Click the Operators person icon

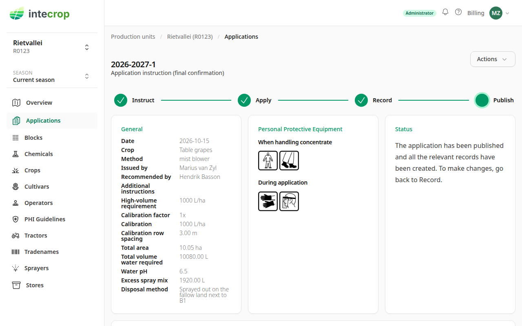(x=15, y=203)
